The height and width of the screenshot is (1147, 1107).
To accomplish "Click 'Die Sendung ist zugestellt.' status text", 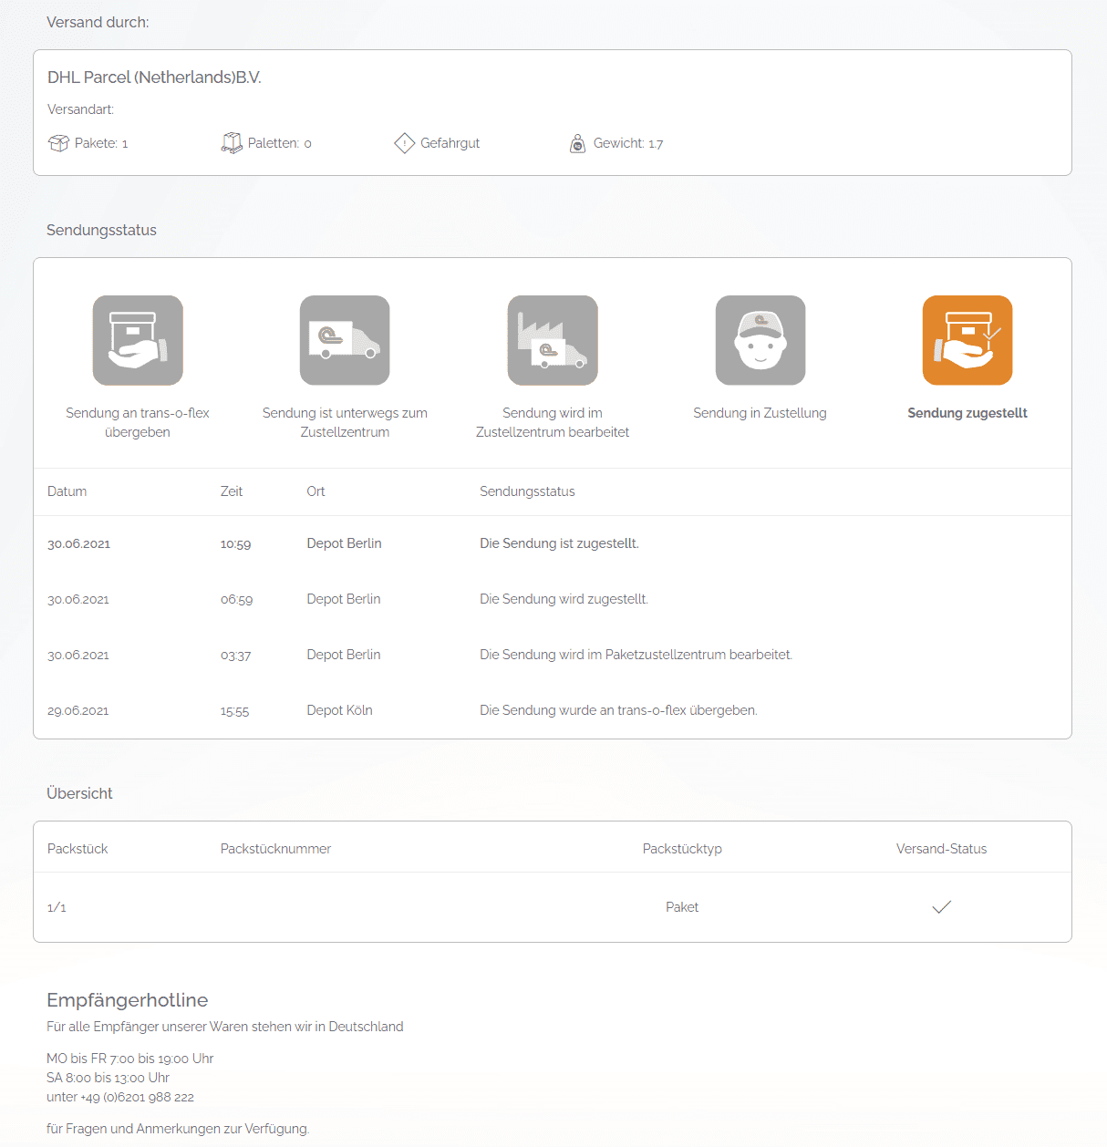I will point(559,543).
